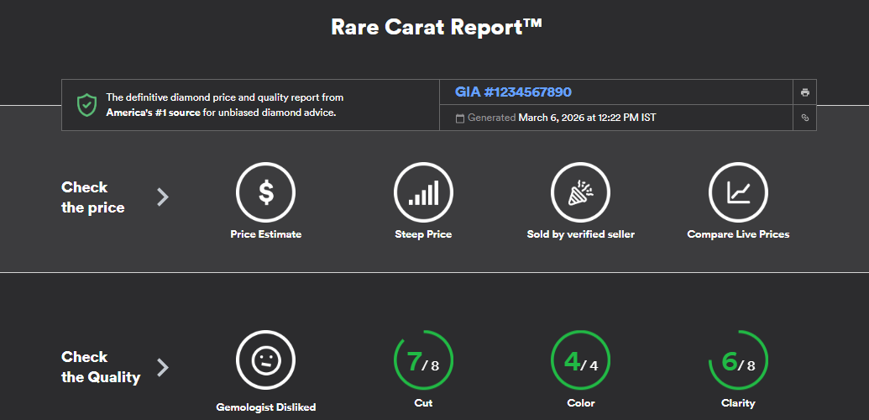Click the Sold by verified seller label
The height and width of the screenshot is (420, 869).
tap(581, 234)
